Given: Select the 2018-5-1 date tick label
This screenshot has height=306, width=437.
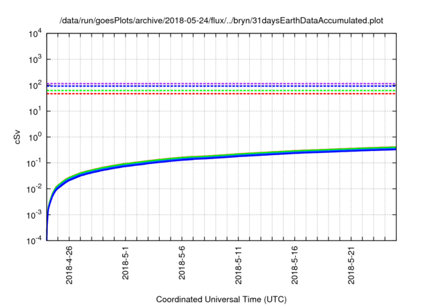Looking at the screenshot, I should tap(126, 267).
